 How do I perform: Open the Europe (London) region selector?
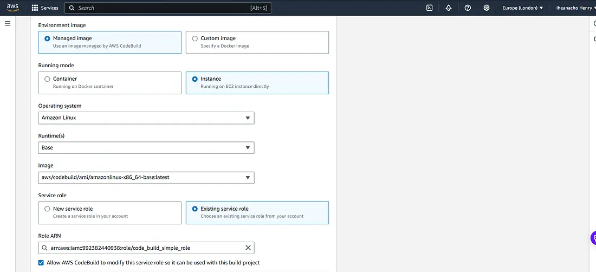(523, 8)
